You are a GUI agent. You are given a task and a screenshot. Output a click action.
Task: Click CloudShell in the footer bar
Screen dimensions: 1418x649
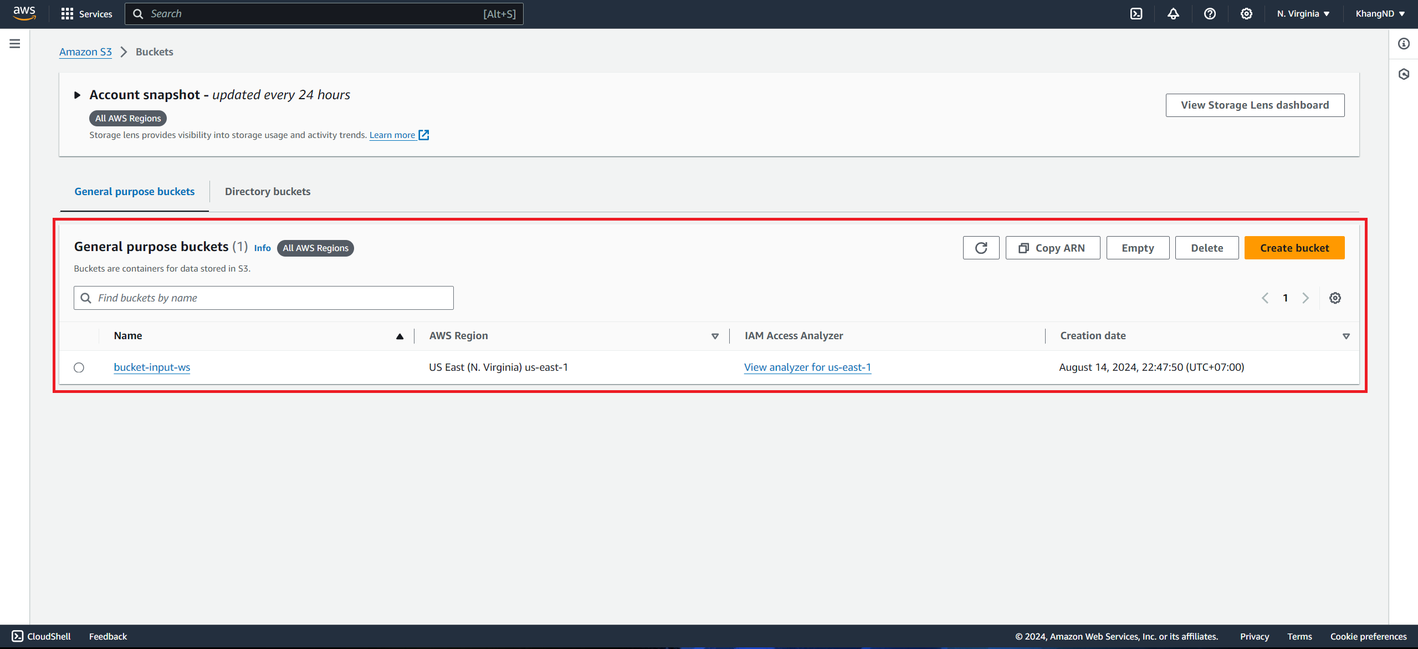tap(42, 636)
